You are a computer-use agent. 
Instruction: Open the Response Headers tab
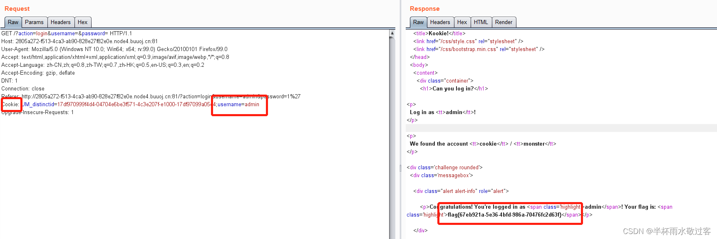pyautogui.click(x=440, y=22)
